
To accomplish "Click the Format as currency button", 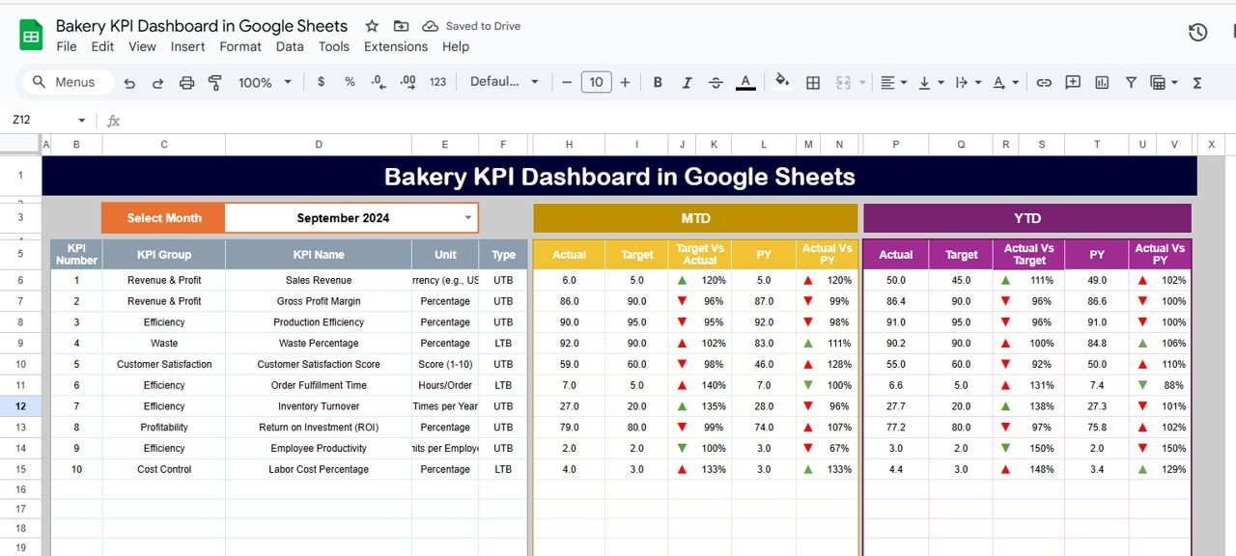I will coord(321,82).
